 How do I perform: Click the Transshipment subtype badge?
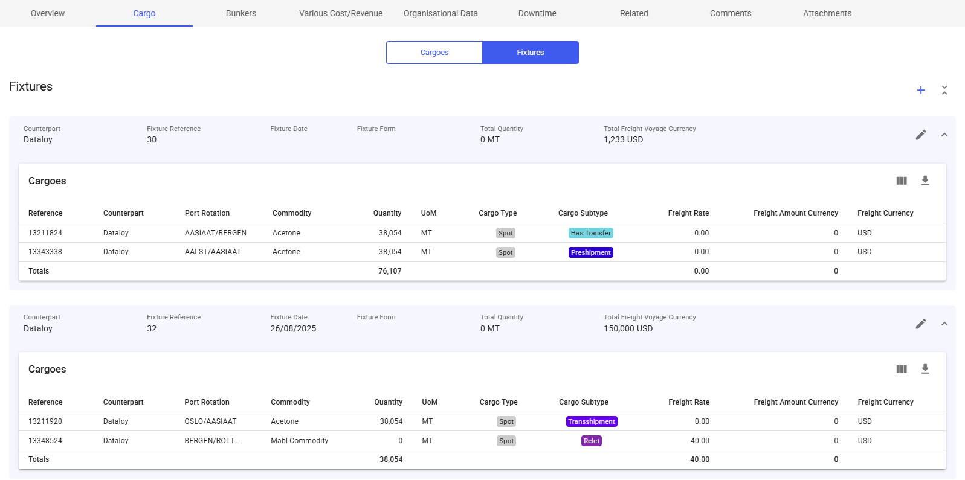[x=591, y=421]
